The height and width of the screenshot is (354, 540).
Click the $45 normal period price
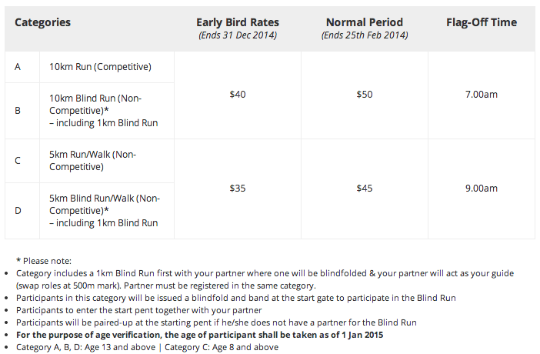[x=365, y=188]
